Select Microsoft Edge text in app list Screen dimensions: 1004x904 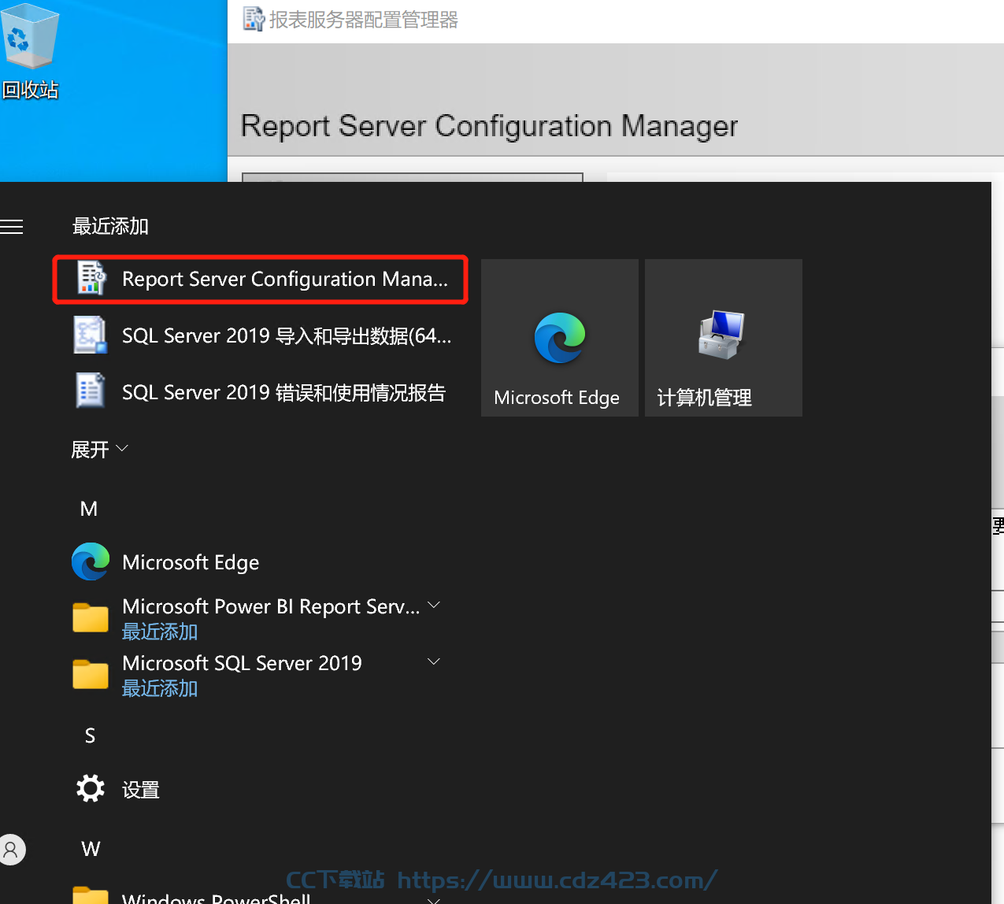[191, 562]
